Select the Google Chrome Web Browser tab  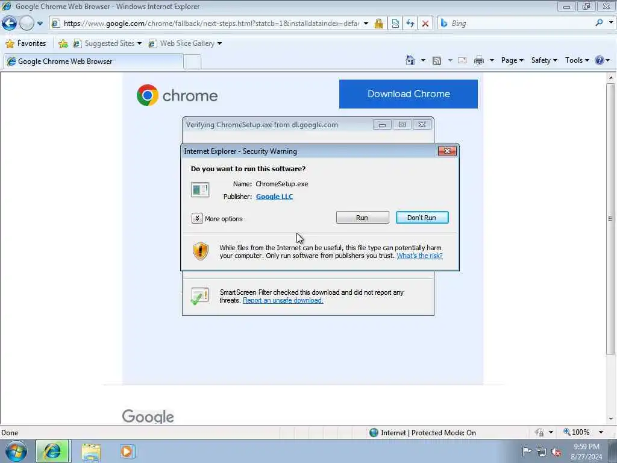(x=93, y=61)
